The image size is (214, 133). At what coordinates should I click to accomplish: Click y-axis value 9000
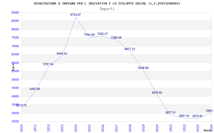(15, 13)
